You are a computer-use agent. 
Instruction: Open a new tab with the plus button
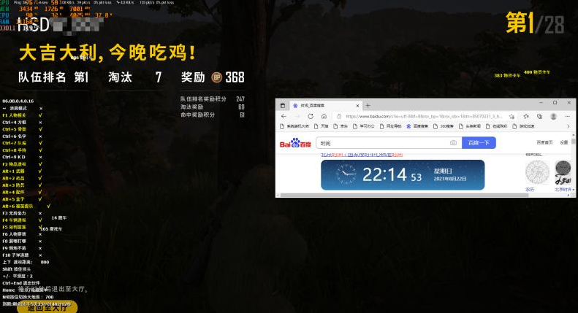pos(368,106)
